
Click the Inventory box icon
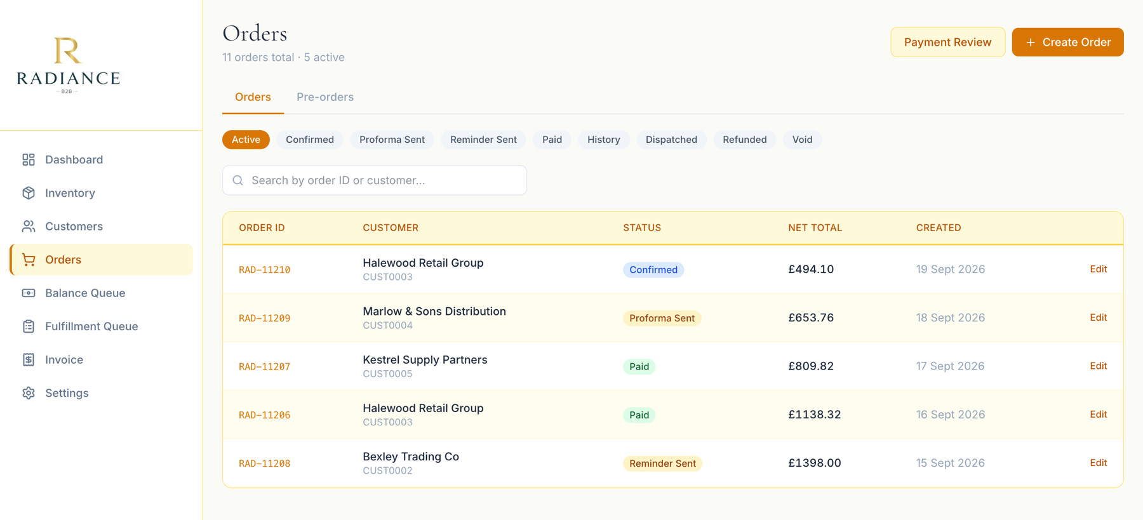click(29, 193)
